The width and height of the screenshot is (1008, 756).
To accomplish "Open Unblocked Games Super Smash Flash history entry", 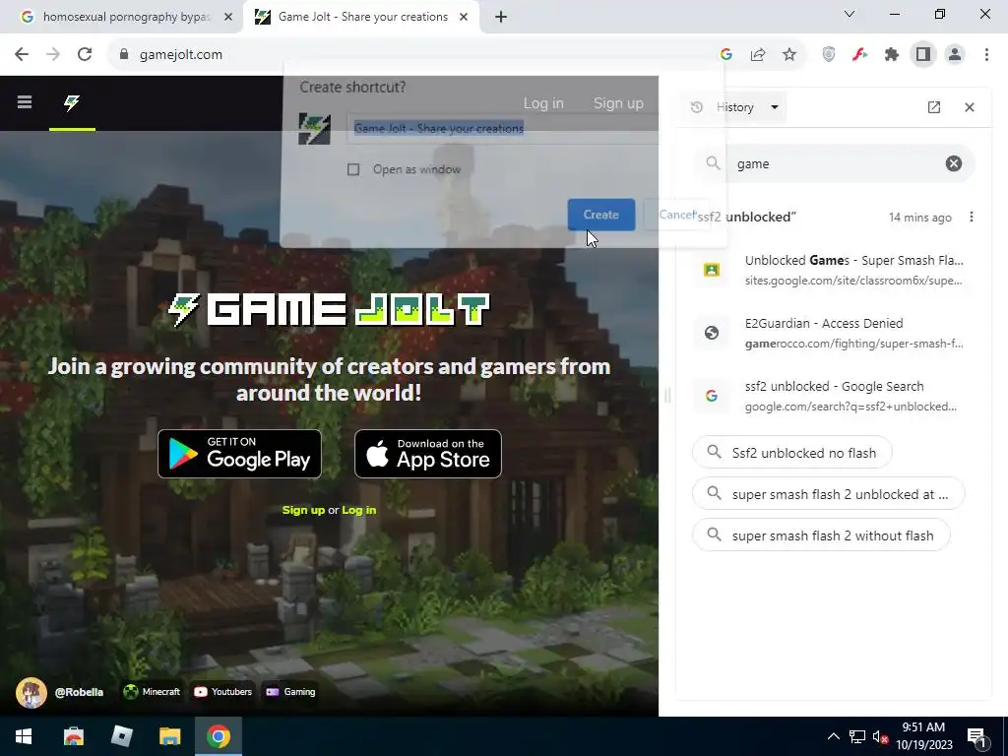I will tap(835, 270).
